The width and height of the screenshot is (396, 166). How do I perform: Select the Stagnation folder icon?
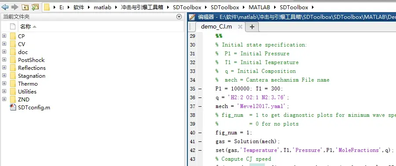[x=13, y=76]
